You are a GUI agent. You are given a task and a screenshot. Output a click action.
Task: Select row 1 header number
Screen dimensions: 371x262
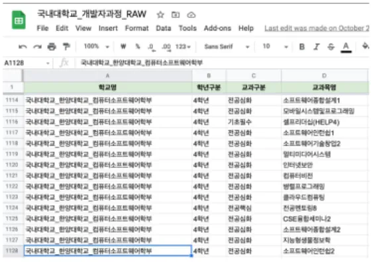(x=12, y=87)
